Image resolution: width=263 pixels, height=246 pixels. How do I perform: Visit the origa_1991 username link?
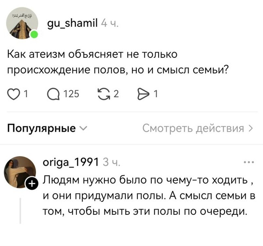click(71, 163)
